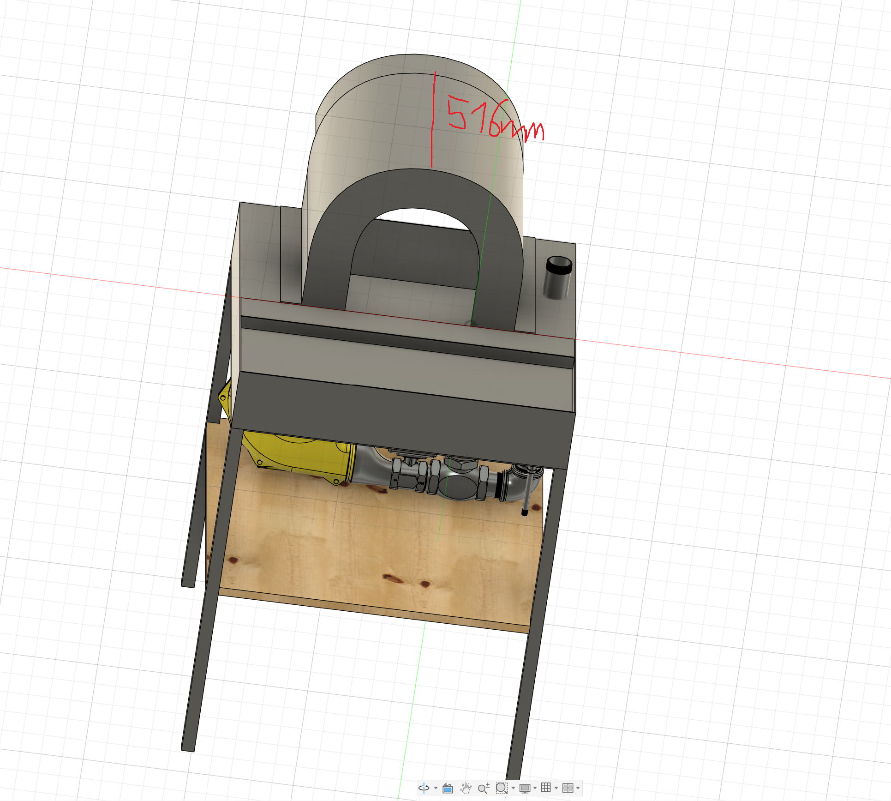Expand Grid and Snaps dropdown arrow

point(556,788)
